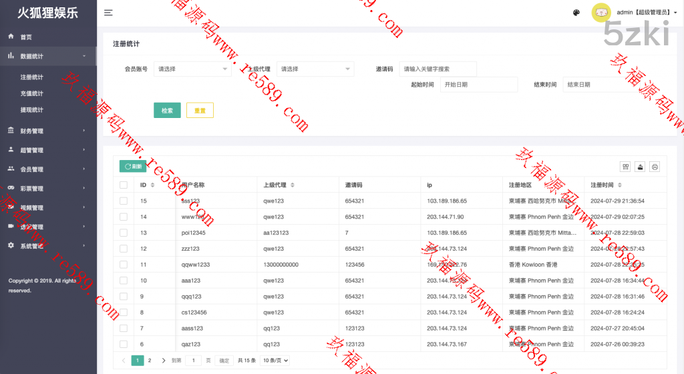Expand the 财务管理 menu

[x=48, y=131]
